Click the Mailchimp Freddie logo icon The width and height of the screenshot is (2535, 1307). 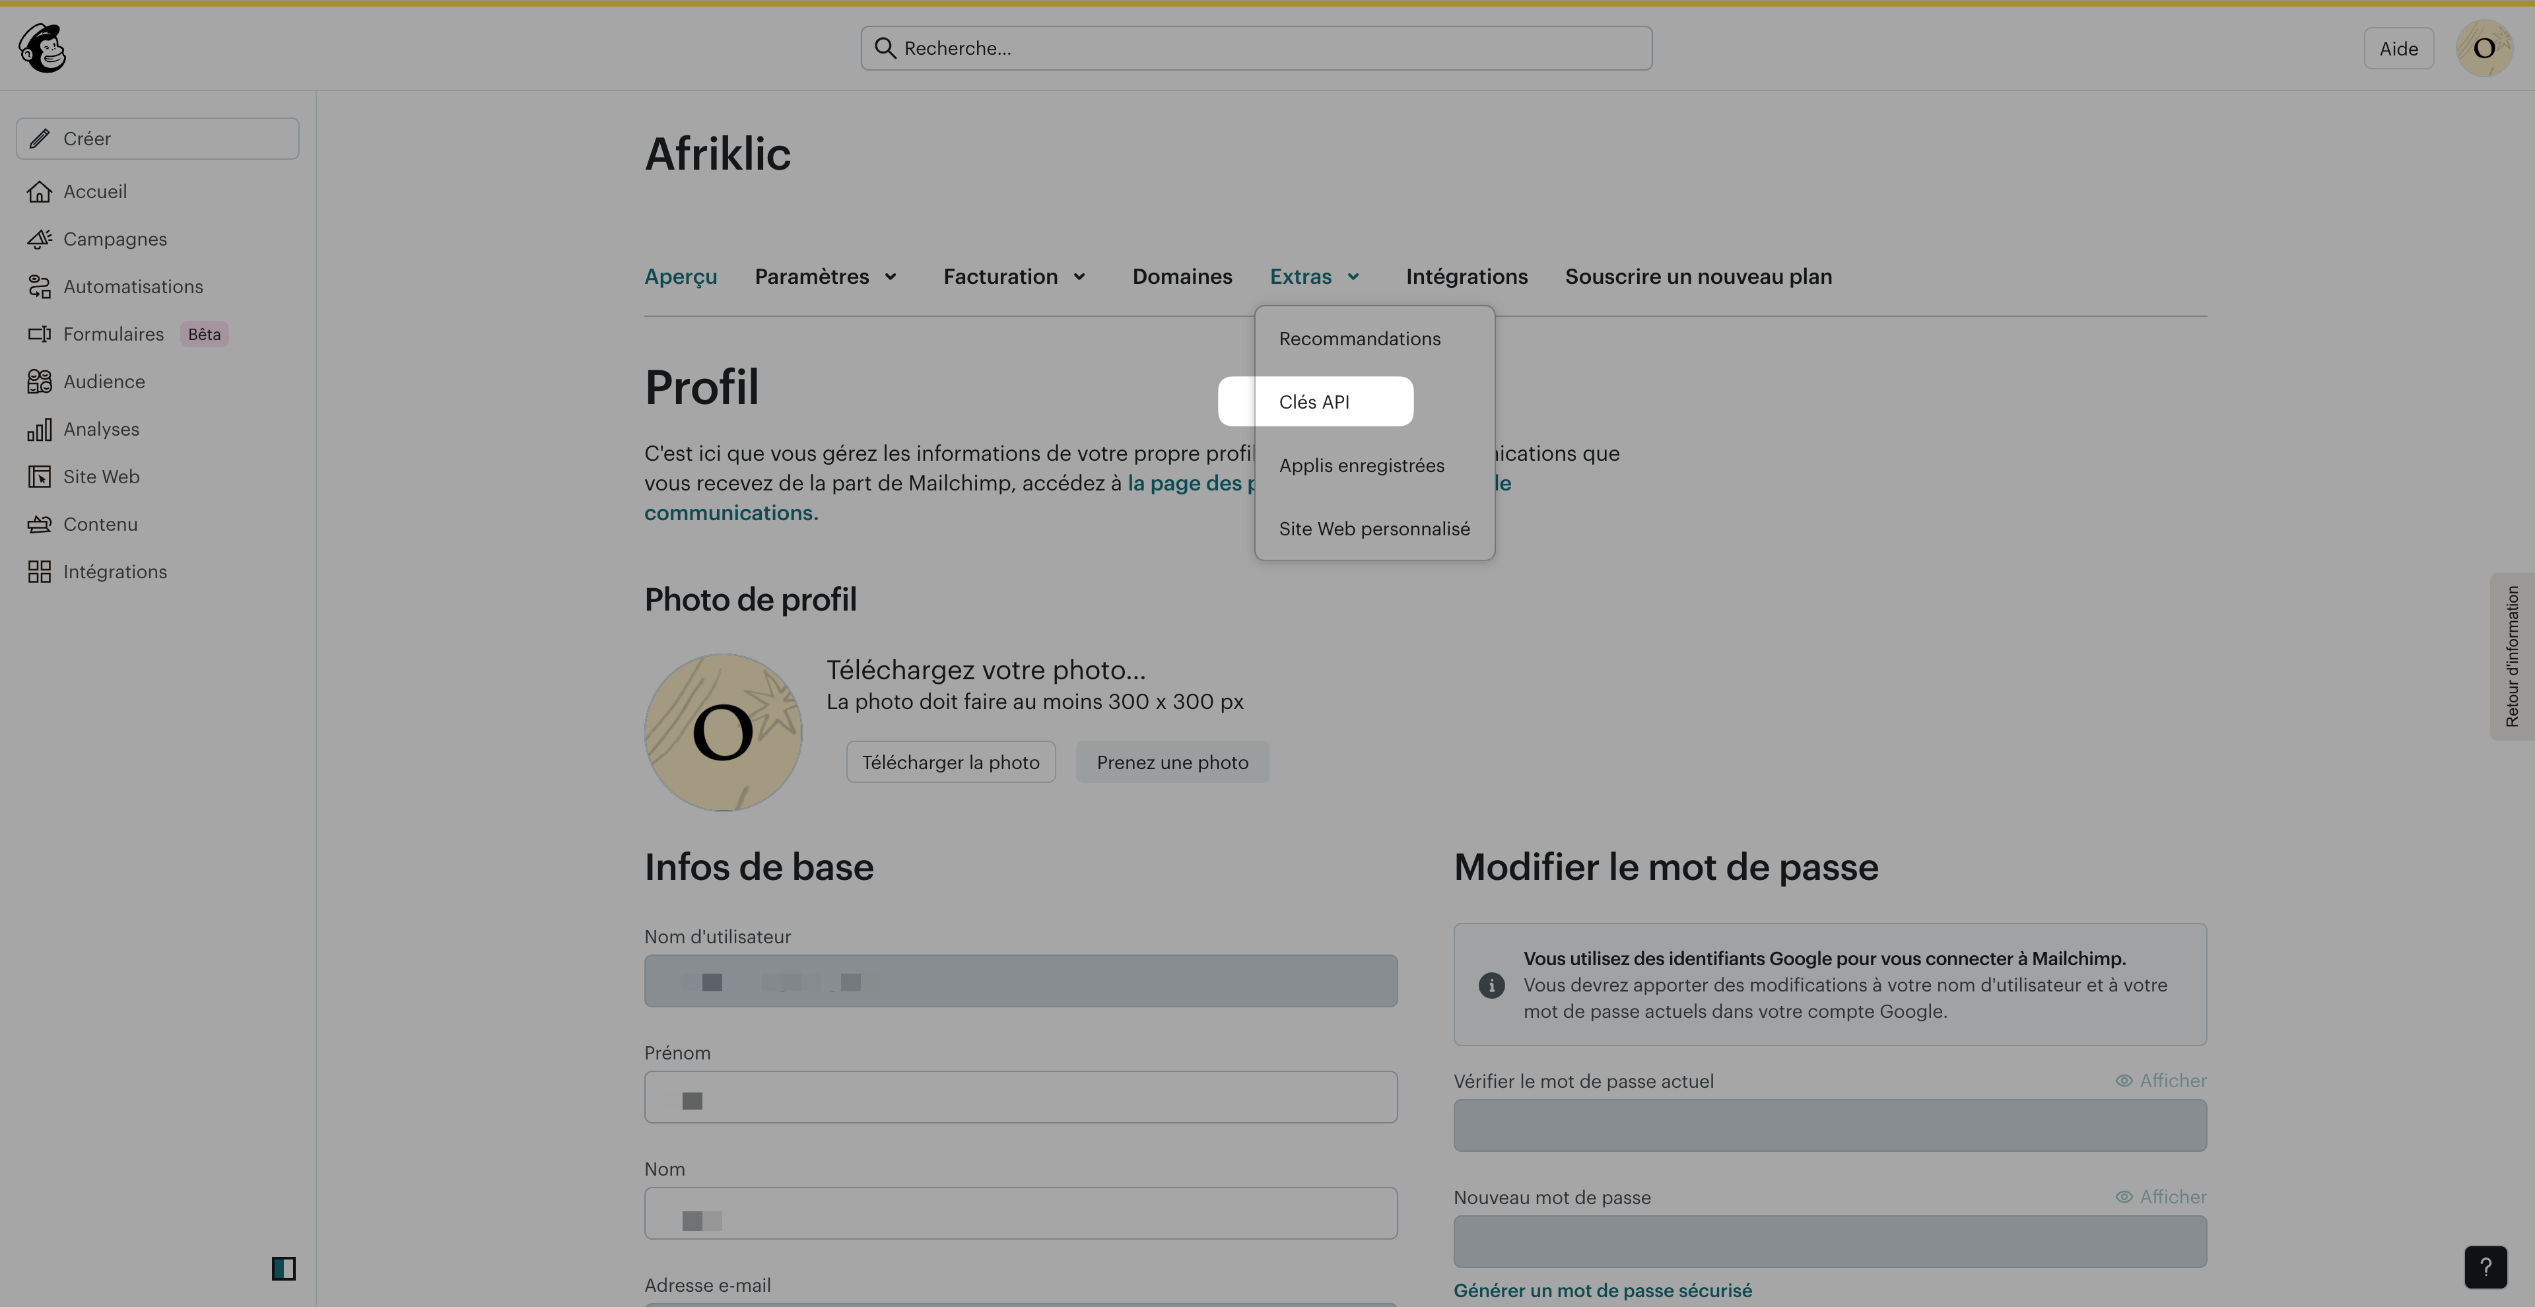42,48
